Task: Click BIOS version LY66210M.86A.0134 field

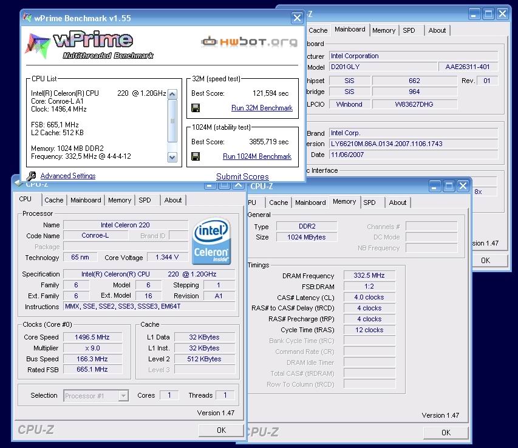Action: 414,144
